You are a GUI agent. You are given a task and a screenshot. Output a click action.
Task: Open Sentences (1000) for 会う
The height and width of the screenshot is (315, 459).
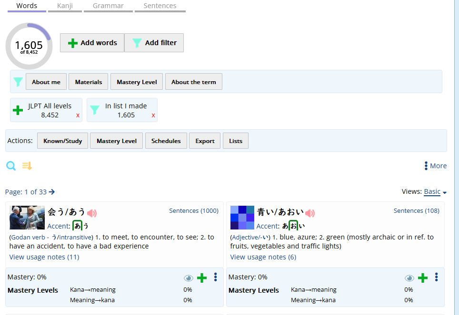[194, 210]
